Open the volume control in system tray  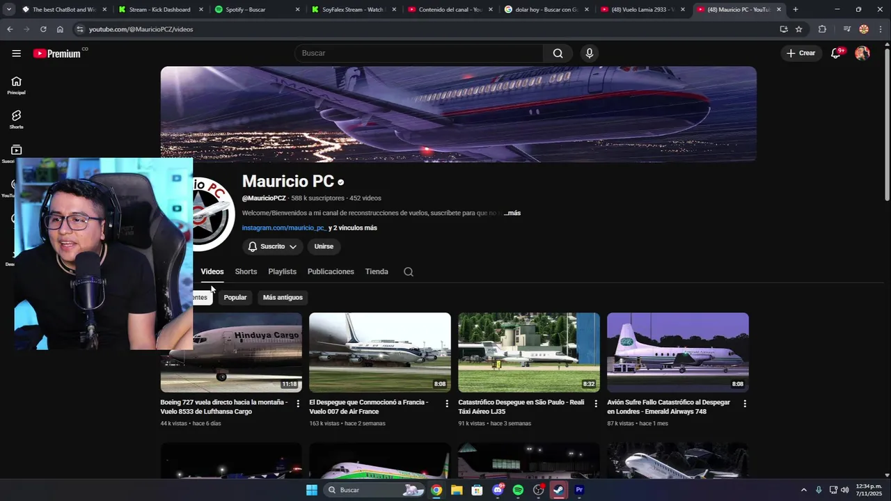click(x=844, y=490)
